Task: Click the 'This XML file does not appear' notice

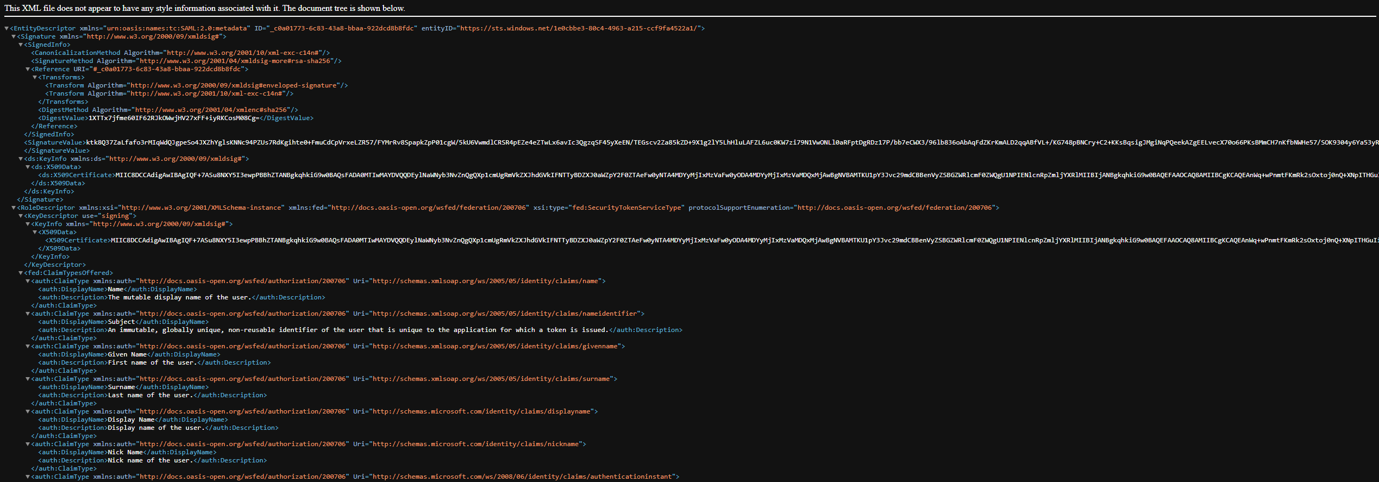Action: [x=205, y=8]
